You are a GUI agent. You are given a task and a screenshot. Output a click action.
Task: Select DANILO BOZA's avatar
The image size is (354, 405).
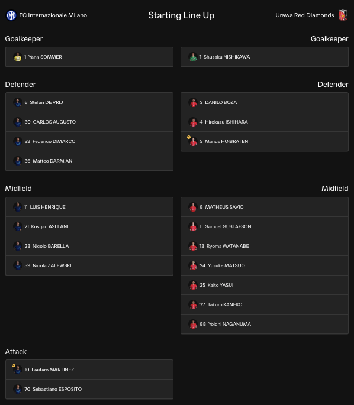pyautogui.click(x=193, y=102)
